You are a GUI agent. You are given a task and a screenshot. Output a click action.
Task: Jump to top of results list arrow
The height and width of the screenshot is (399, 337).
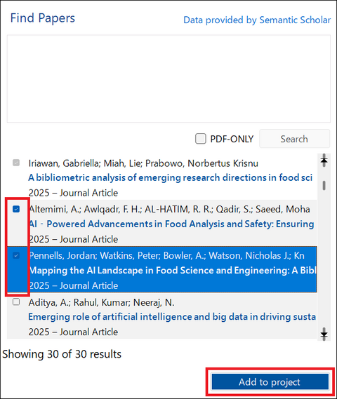pos(324,161)
